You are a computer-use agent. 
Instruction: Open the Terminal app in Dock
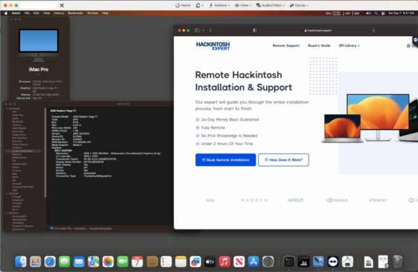point(289,262)
